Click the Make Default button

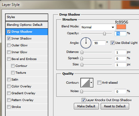[86, 106]
